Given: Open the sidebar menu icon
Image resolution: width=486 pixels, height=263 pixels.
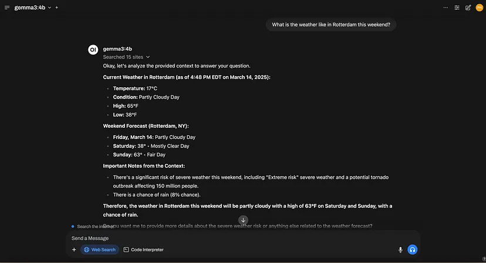Looking at the screenshot, I should tap(7, 8).
